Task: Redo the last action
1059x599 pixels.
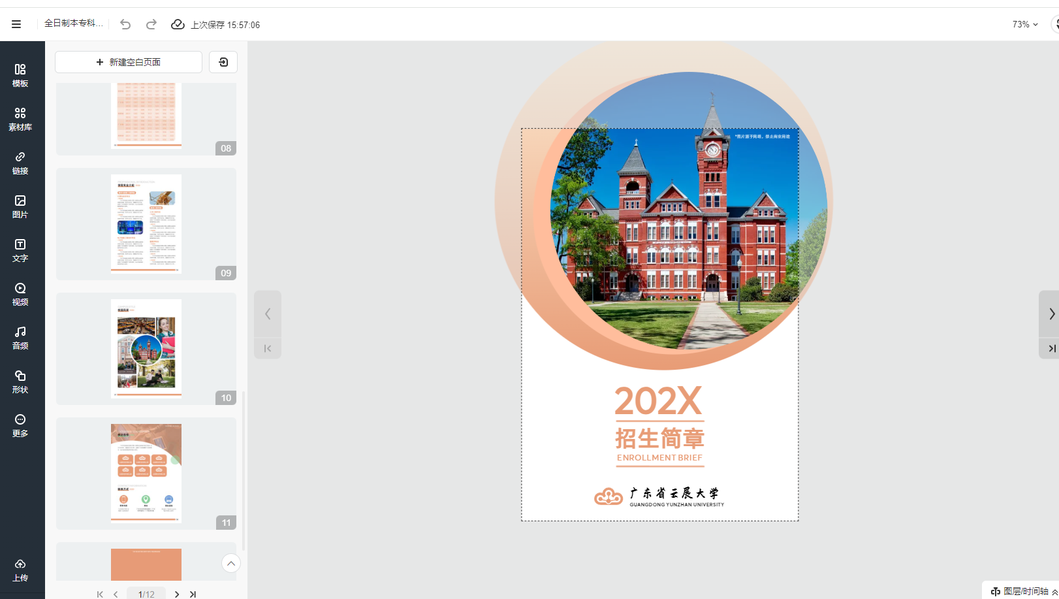Action: (151, 24)
